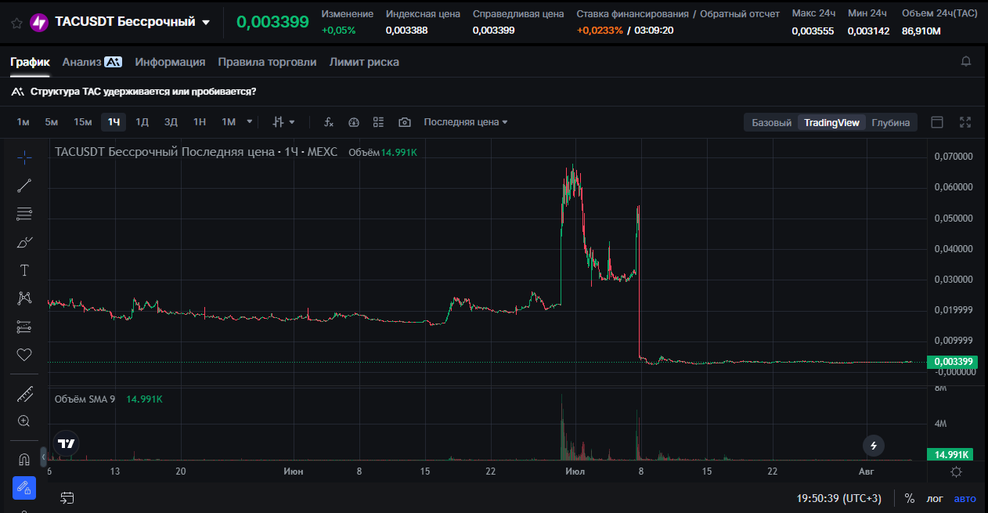
Task: Add TACUSDT to favorites with the star
Action: pyautogui.click(x=16, y=23)
